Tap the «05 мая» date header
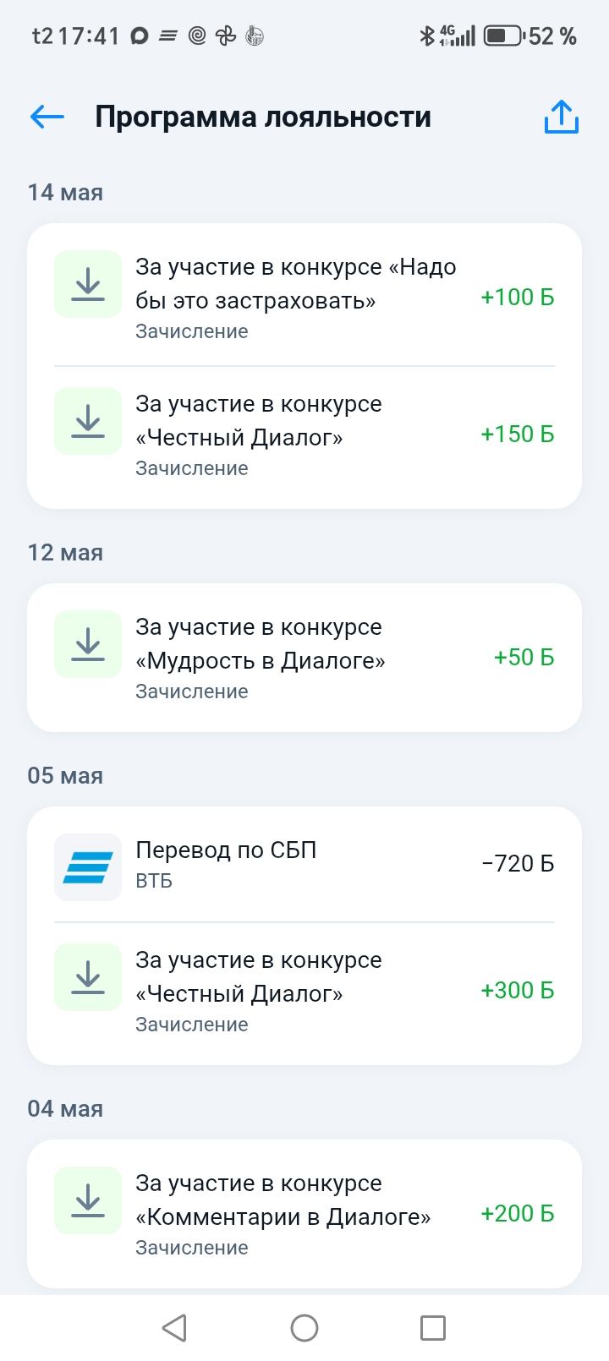 [x=65, y=776]
